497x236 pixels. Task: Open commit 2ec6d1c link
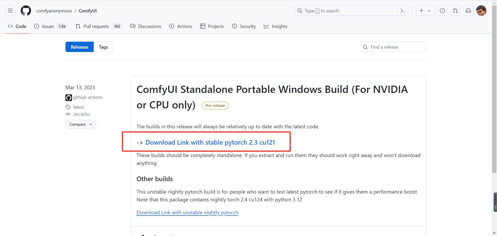[x=82, y=114]
